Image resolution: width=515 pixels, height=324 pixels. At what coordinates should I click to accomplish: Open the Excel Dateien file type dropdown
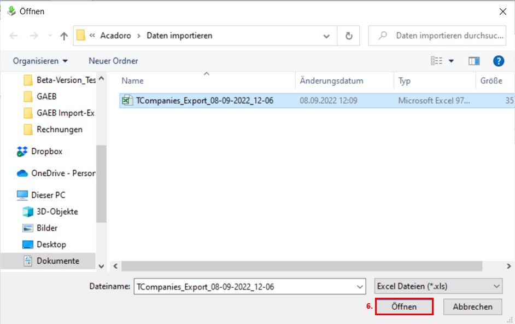click(x=438, y=286)
